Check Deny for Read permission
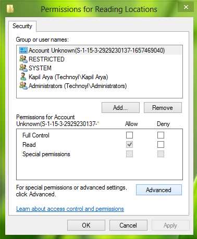Screen dimensions: 197x239 [161, 144]
